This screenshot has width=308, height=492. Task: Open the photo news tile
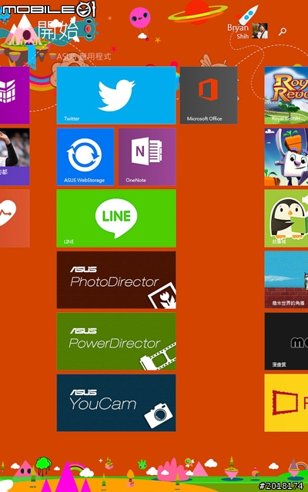click(15, 157)
